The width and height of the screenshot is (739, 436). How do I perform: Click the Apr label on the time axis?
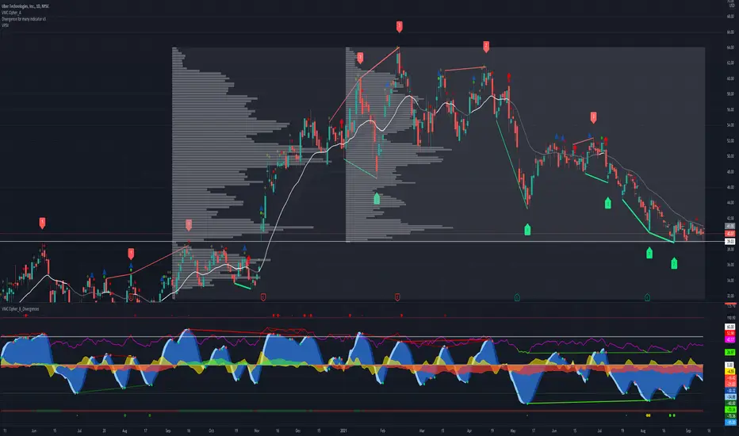pos(469,430)
